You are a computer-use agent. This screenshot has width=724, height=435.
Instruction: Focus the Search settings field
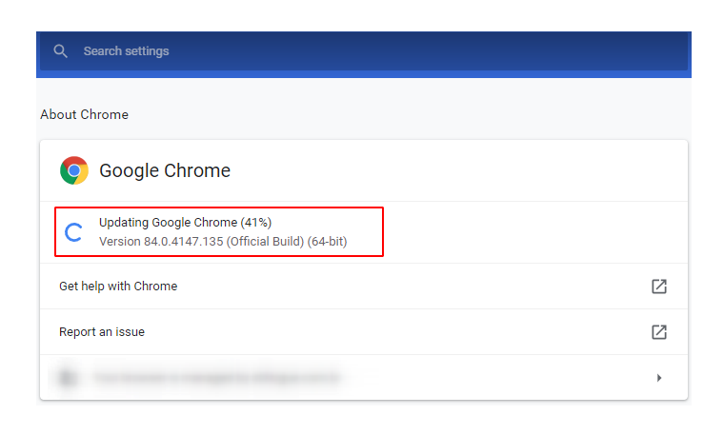pos(286,51)
